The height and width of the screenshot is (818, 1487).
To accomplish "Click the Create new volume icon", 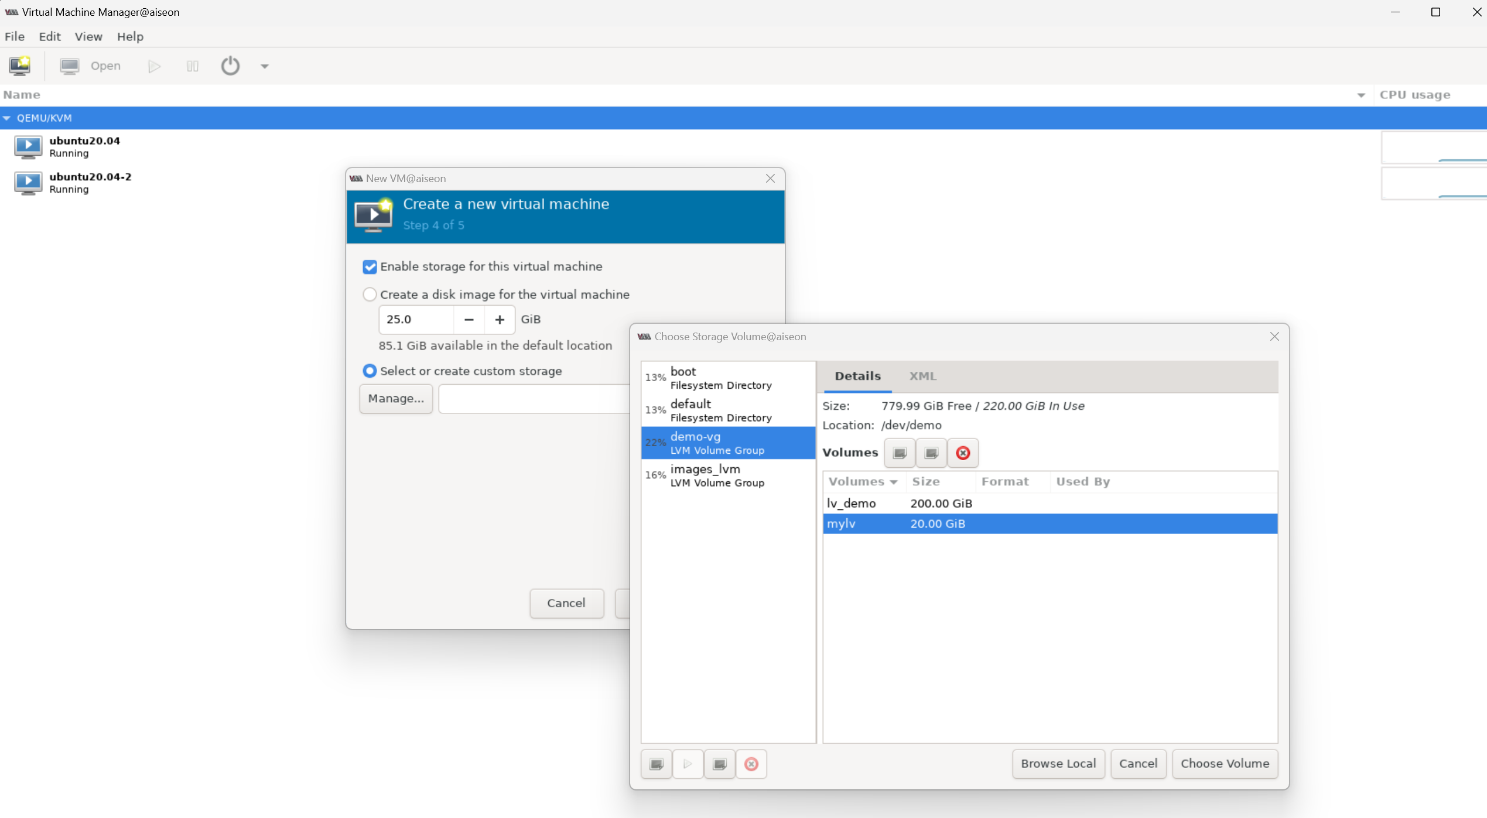I will click(x=900, y=453).
